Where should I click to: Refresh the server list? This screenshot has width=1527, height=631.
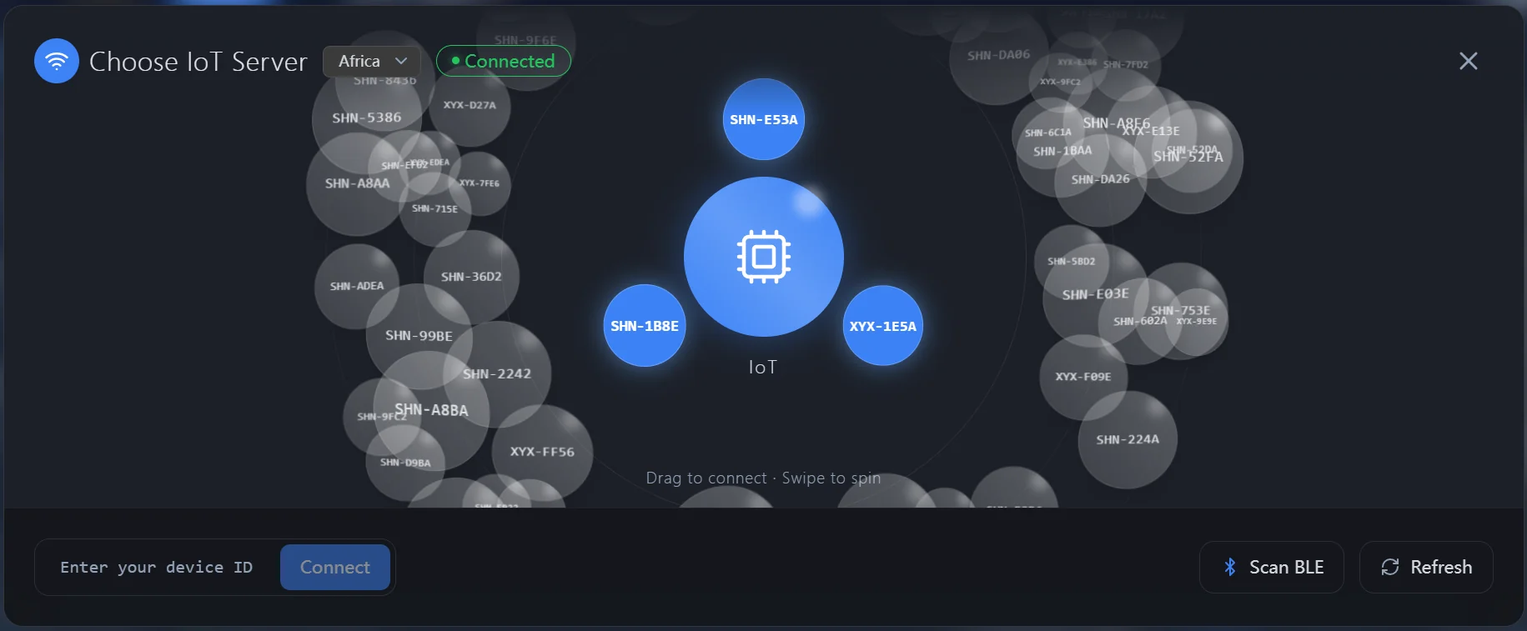(x=1426, y=568)
